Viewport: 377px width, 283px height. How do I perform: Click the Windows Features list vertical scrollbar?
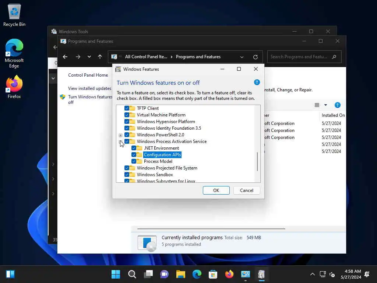(257, 161)
